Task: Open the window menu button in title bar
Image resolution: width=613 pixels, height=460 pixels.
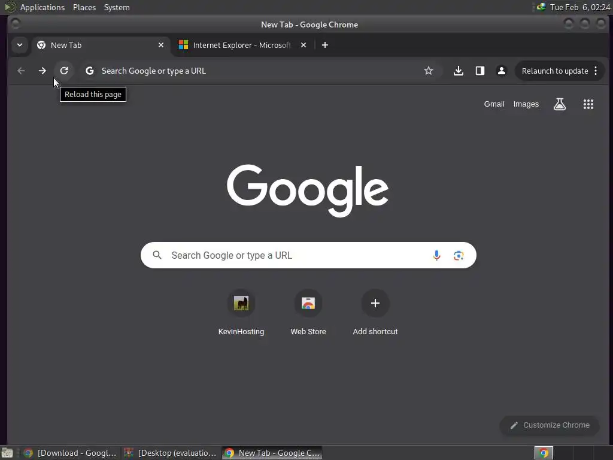Action: pos(16,24)
